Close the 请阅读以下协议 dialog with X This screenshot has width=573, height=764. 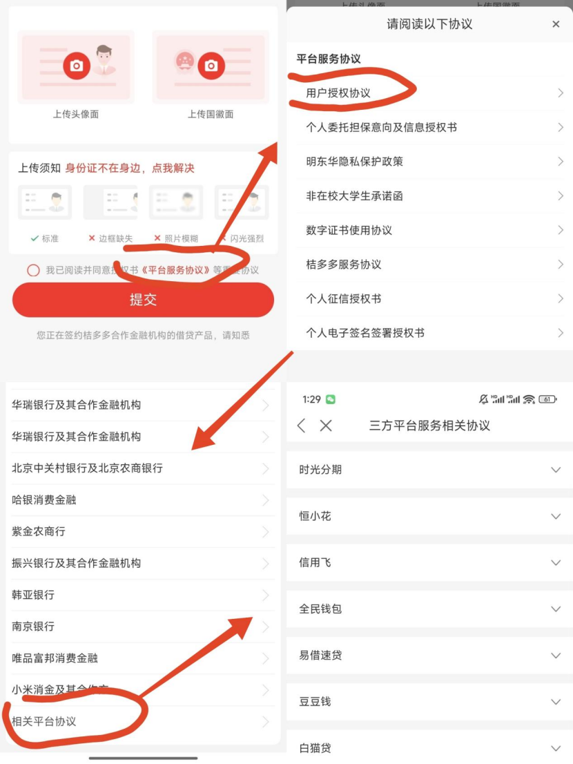pyautogui.click(x=556, y=24)
